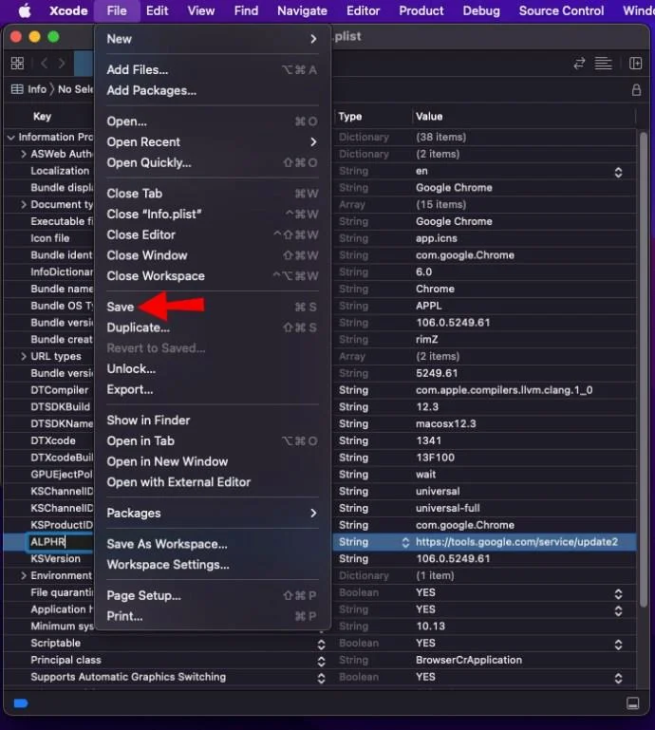Expand the New submenu arrow

click(313, 39)
